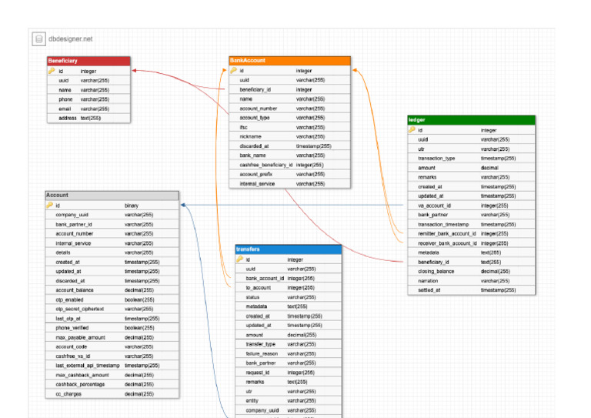Select the company_uuid row in the transfers table
The image size is (591, 418).
tap(289, 410)
